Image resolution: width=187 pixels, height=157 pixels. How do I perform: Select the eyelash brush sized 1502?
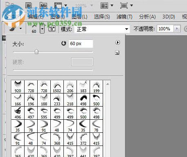tap(57, 87)
